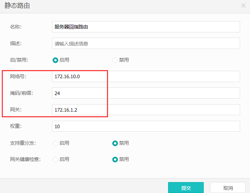Click the 掩码/前缀 field showing 24
The width and height of the screenshot is (250, 193).
(145, 93)
